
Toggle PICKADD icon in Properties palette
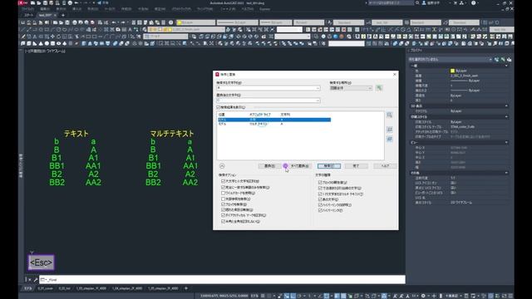click(x=496, y=59)
